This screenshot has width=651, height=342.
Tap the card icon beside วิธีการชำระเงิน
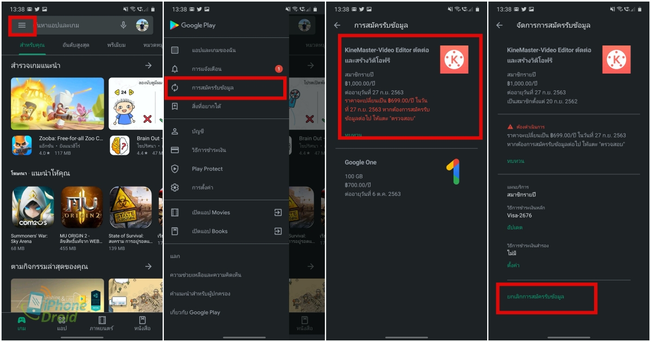(x=175, y=150)
